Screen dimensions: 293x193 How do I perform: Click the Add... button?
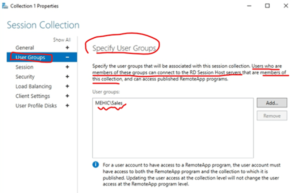click(272, 103)
